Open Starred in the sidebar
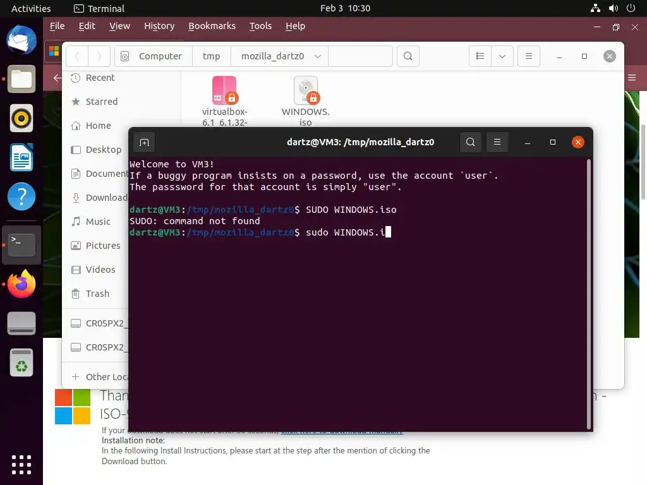This screenshot has height=485, width=647. [102, 102]
